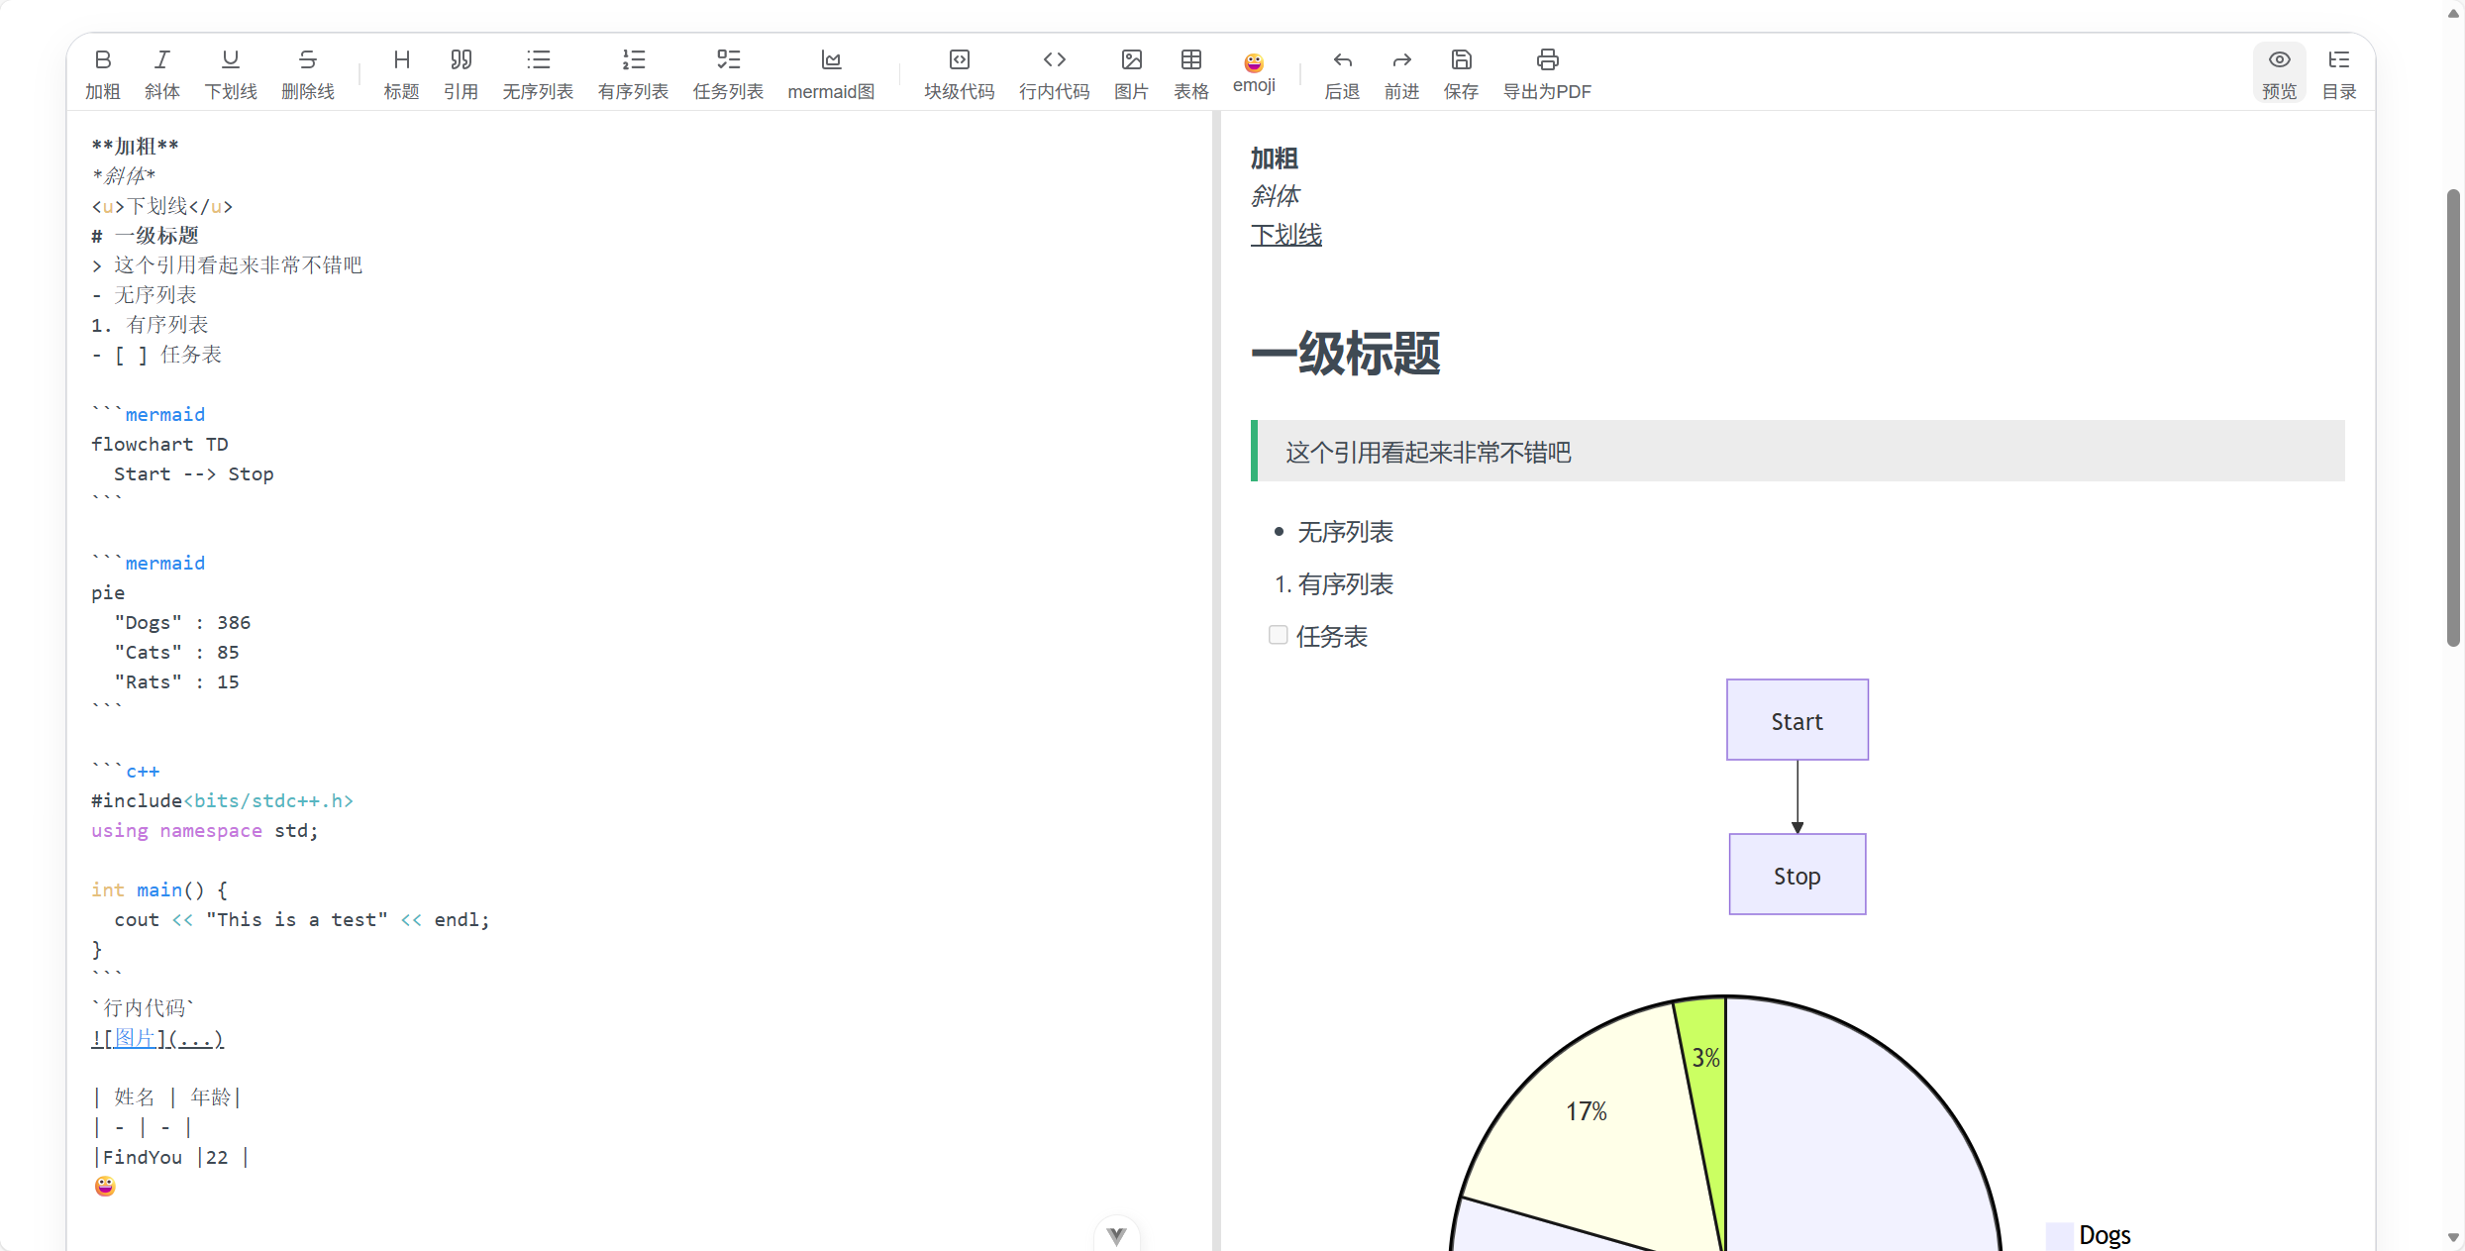Undo with the 后退 button
Image resolution: width=2465 pixels, height=1251 pixels.
[1342, 60]
